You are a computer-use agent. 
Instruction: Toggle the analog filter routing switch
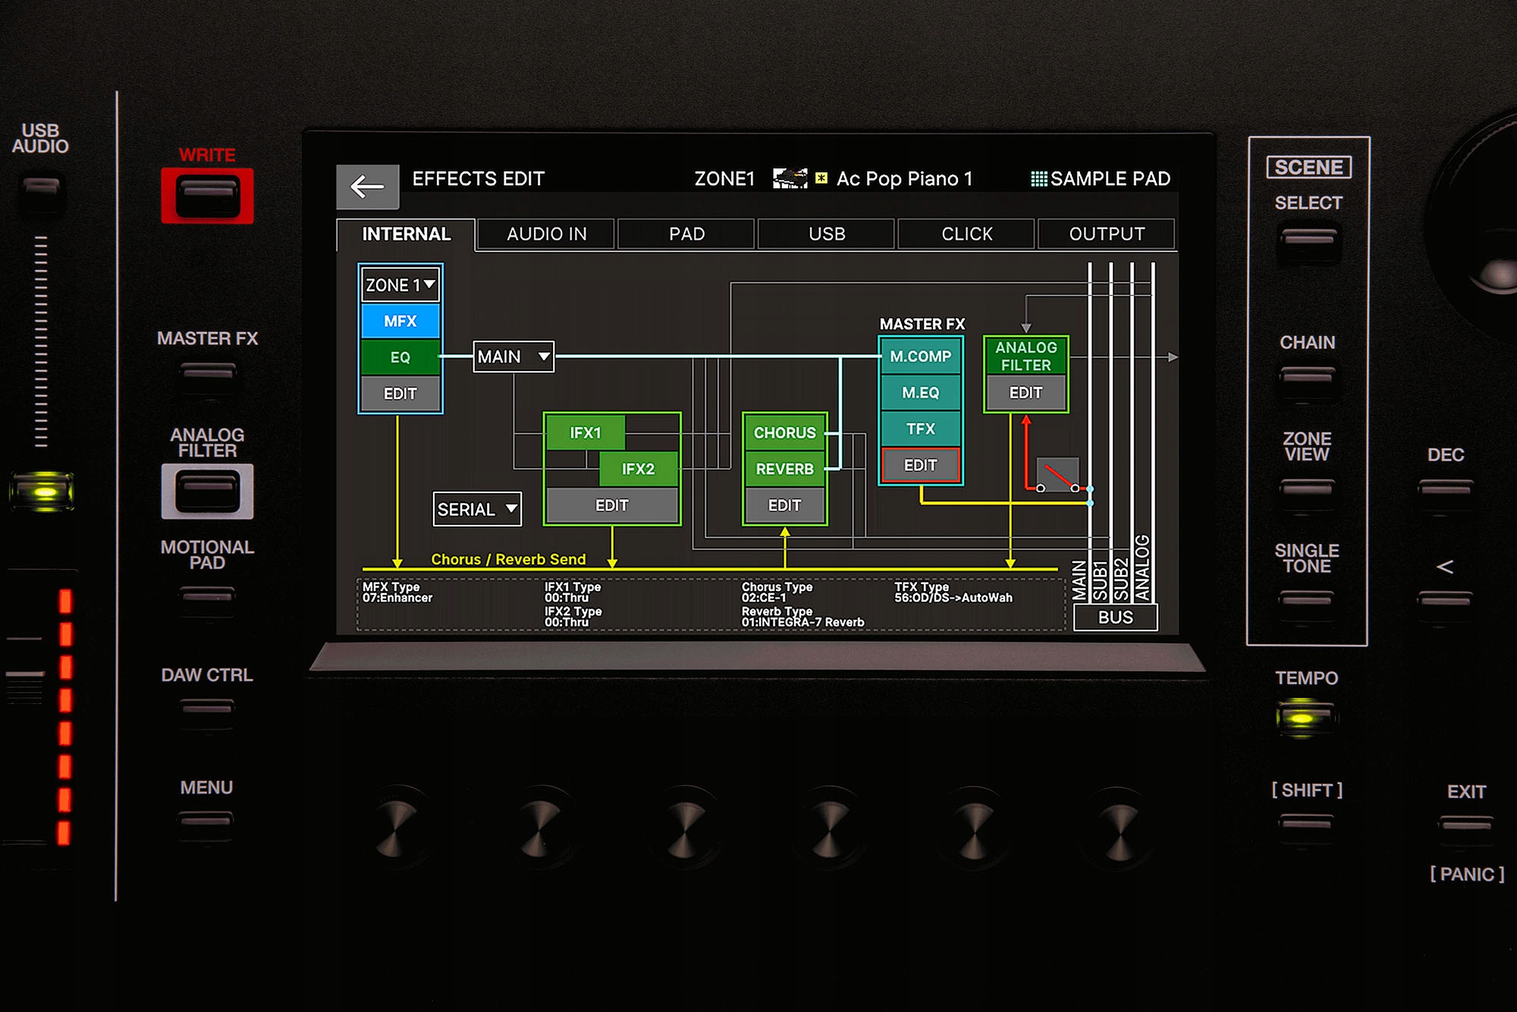[x=1057, y=476]
